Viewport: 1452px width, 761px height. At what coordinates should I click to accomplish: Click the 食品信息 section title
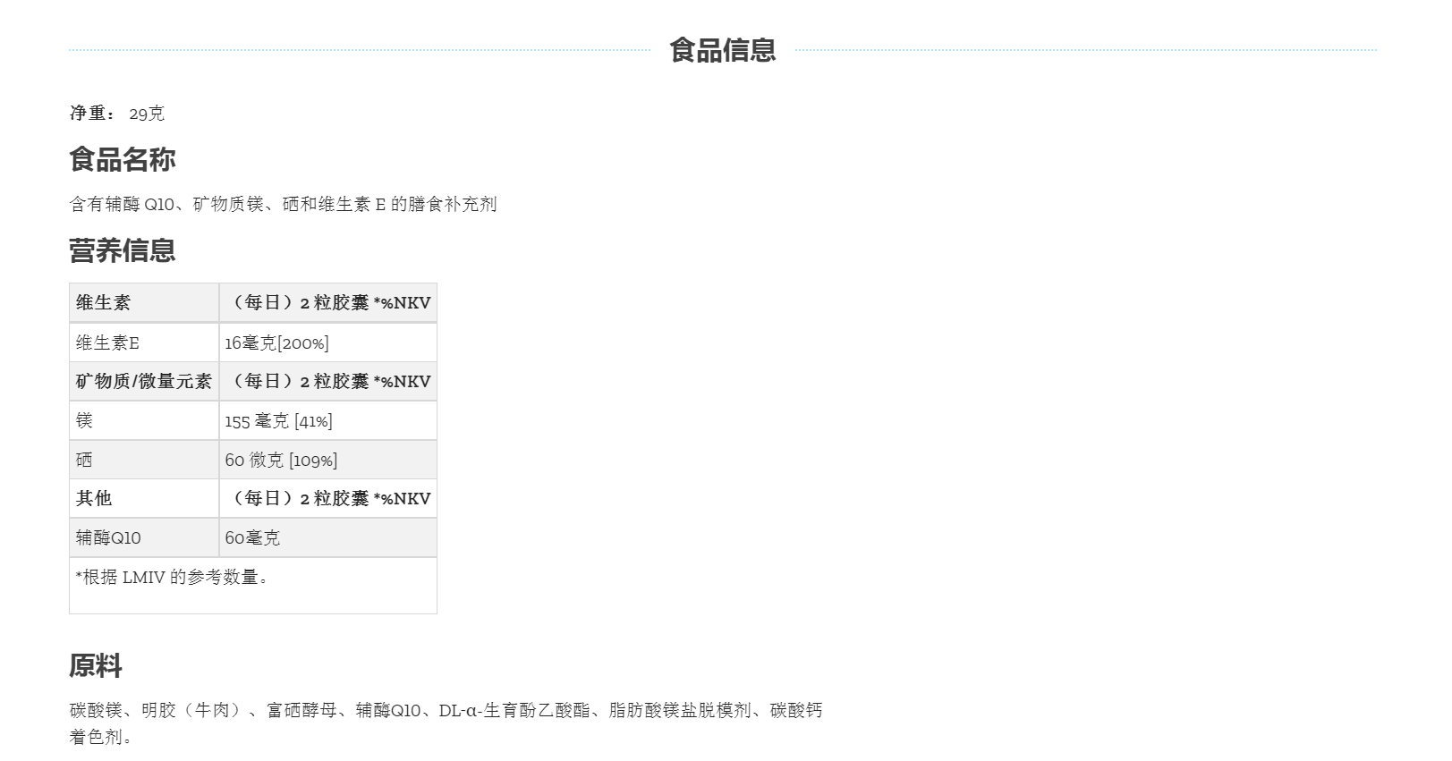722,50
